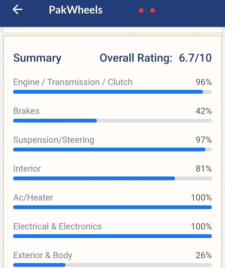Image resolution: width=225 pixels, height=268 pixels.
Task: Open Engine / Transmission / Clutch details
Action: pos(73,82)
